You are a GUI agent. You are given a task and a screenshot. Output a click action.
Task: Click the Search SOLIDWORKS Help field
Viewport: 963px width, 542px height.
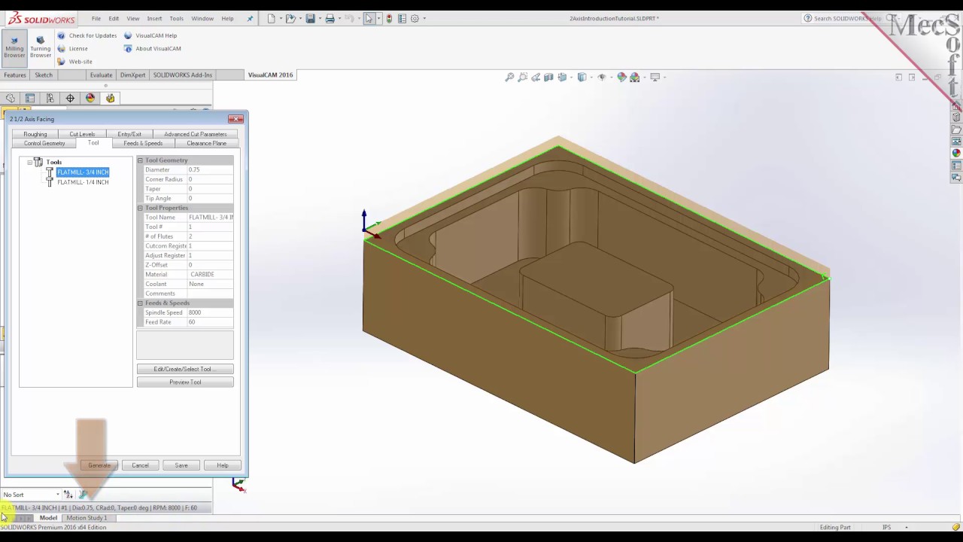(846, 19)
